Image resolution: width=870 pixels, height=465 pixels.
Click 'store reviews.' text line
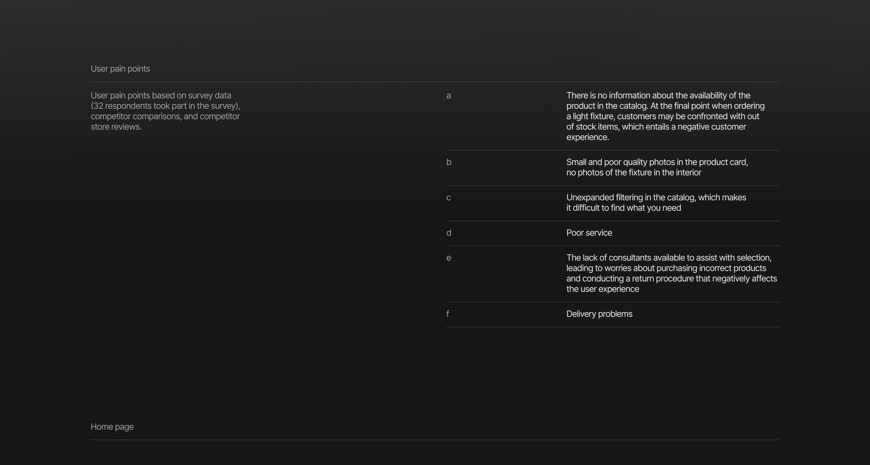(116, 127)
